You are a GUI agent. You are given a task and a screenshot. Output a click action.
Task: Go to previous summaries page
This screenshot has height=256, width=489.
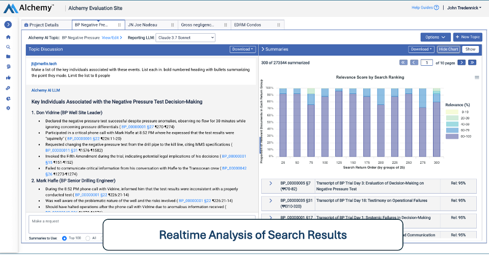click(x=414, y=62)
